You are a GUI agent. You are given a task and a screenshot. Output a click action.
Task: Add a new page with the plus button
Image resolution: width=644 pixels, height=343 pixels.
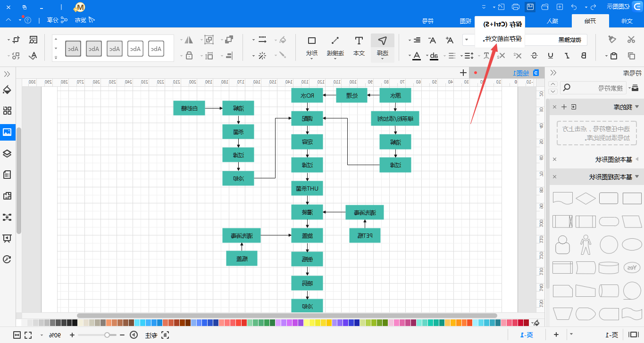pos(556,335)
